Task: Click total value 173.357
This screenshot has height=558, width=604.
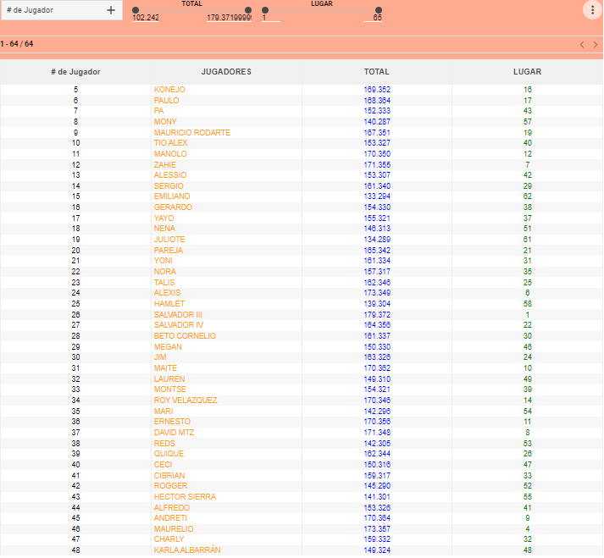Action: pos(377,529)
